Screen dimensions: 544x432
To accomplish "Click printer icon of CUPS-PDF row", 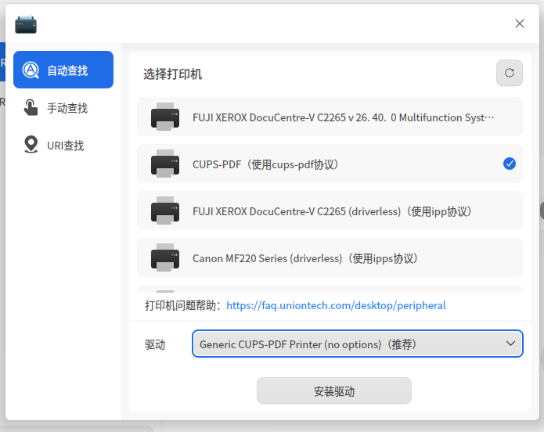I will [165, 164].
